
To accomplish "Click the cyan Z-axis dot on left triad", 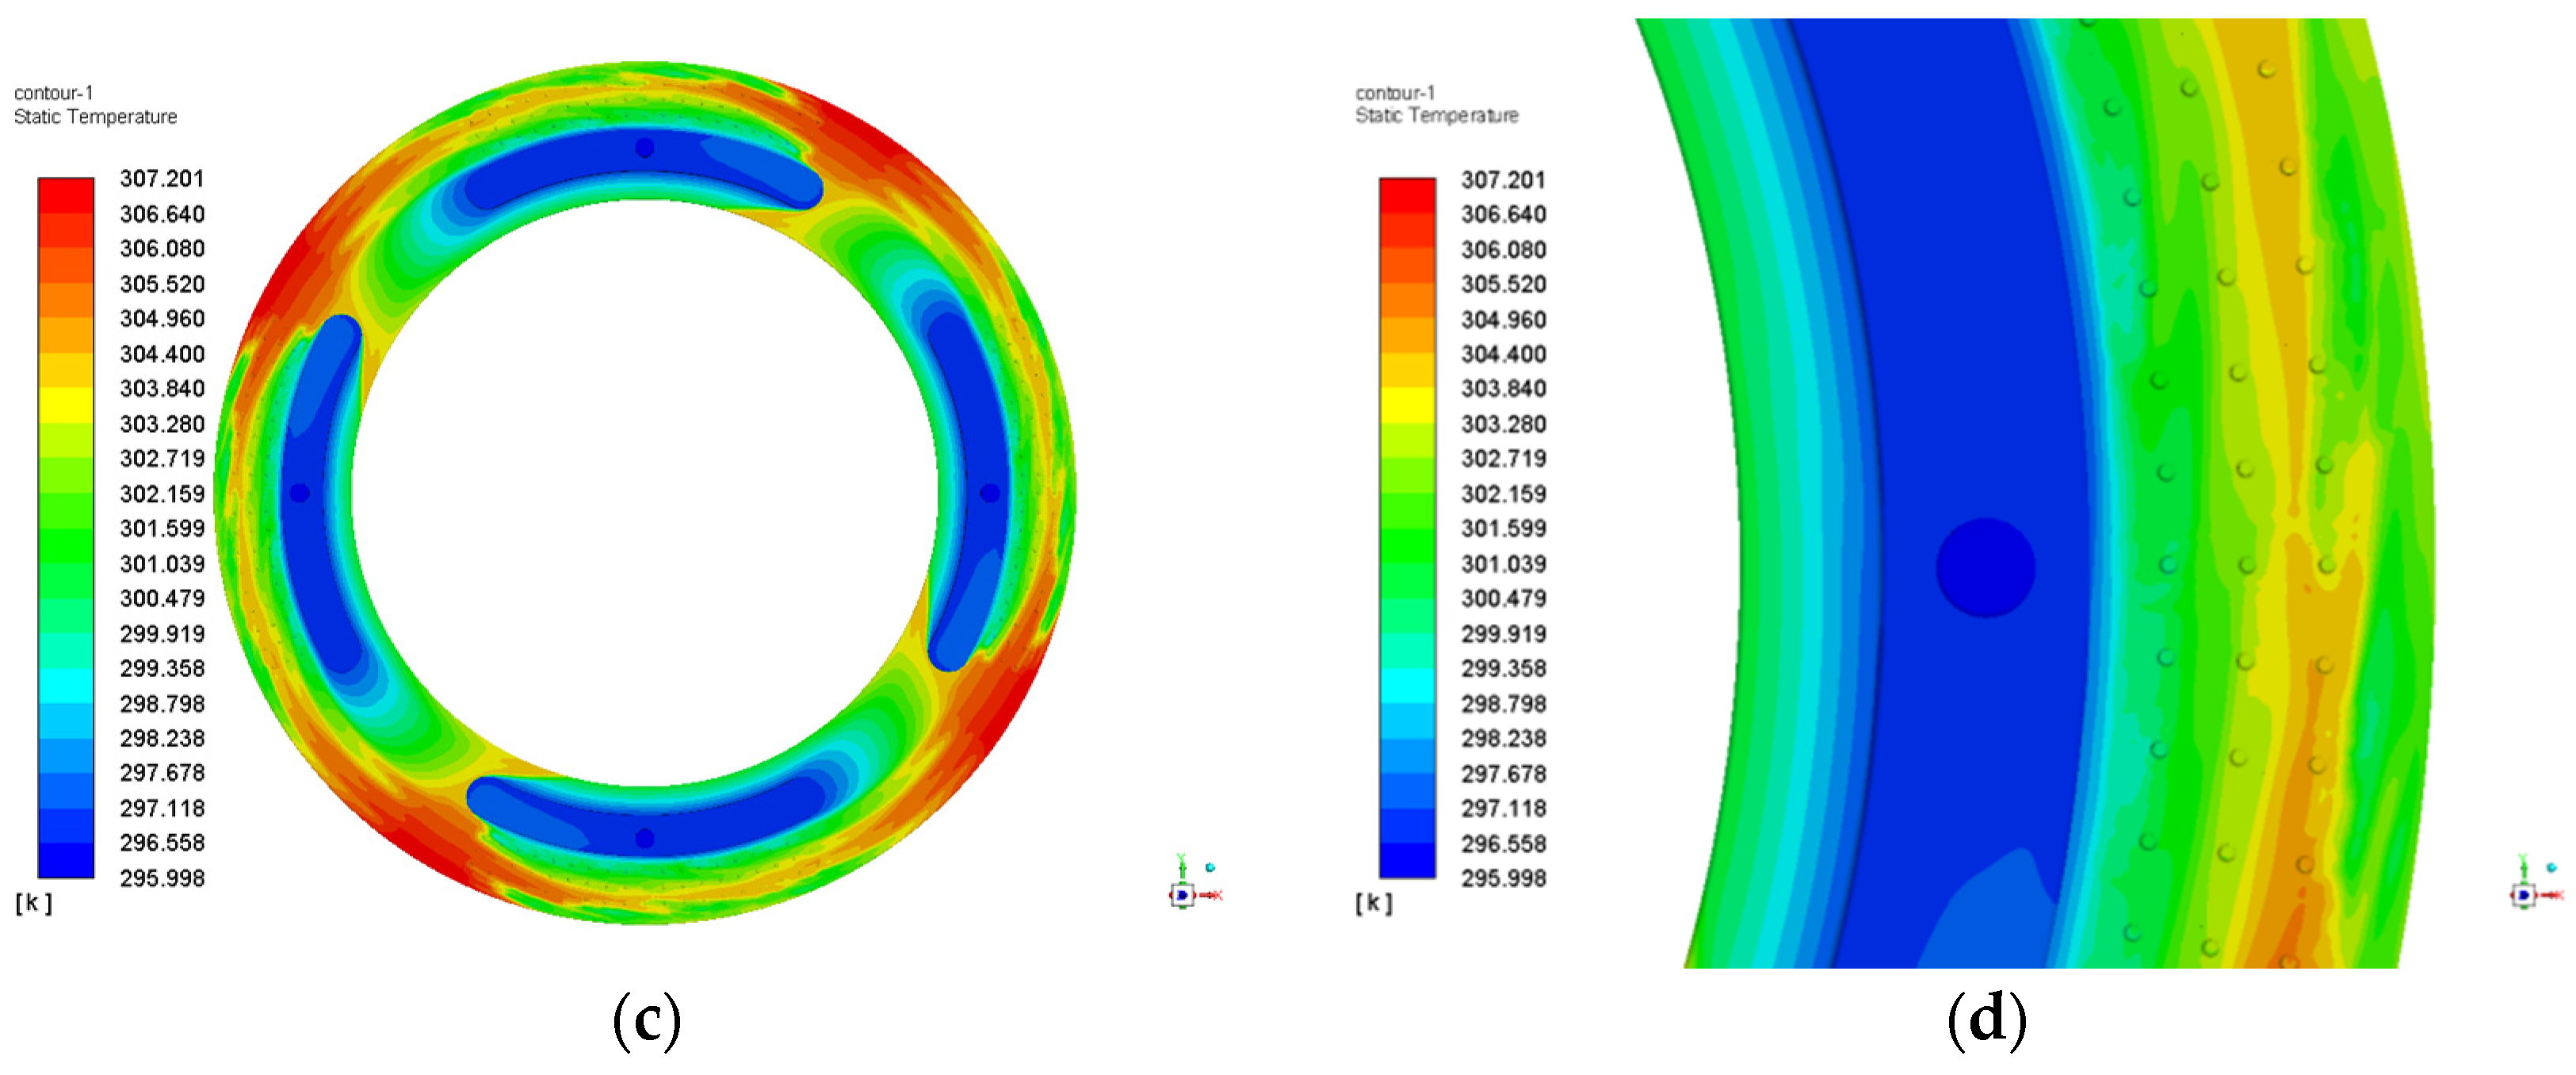I will (x=1210, y=867).
